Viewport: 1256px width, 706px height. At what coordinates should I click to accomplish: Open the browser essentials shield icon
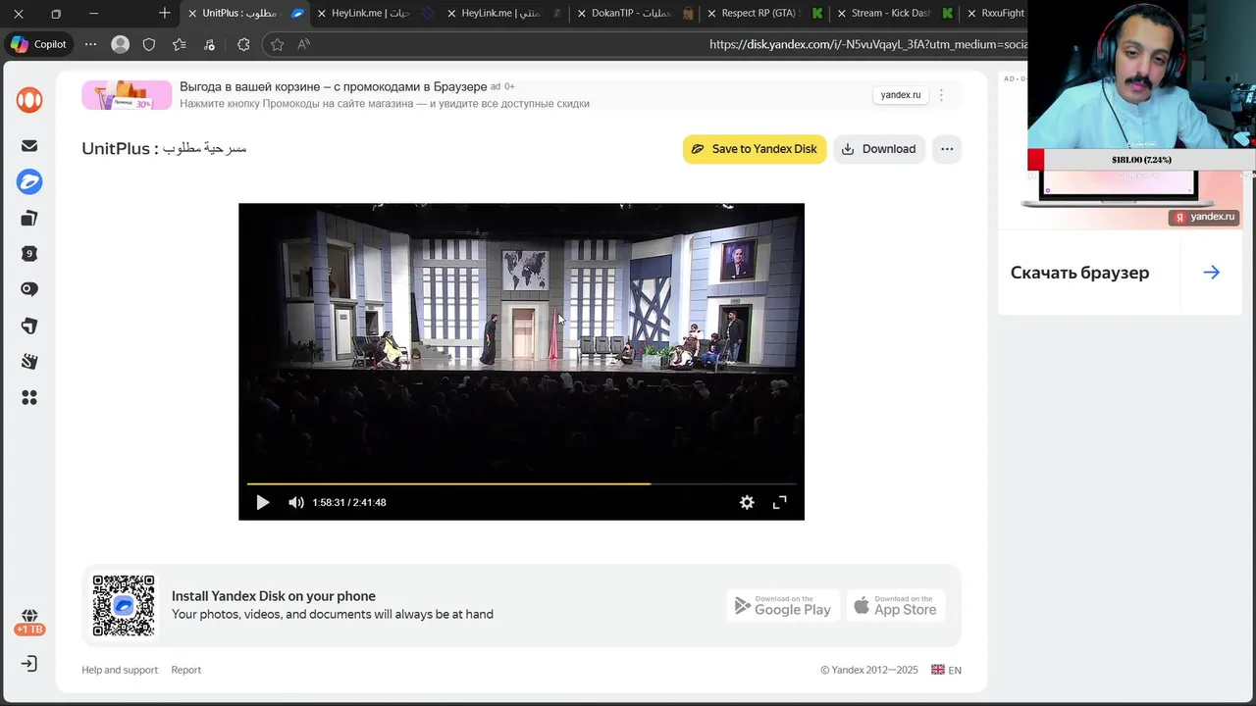coord(149,44)
